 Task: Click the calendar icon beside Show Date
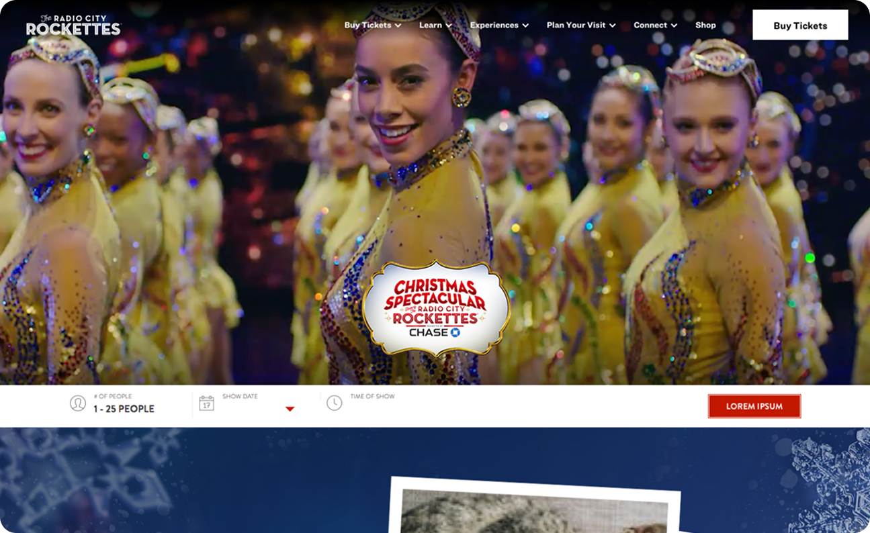click(206, 403)
